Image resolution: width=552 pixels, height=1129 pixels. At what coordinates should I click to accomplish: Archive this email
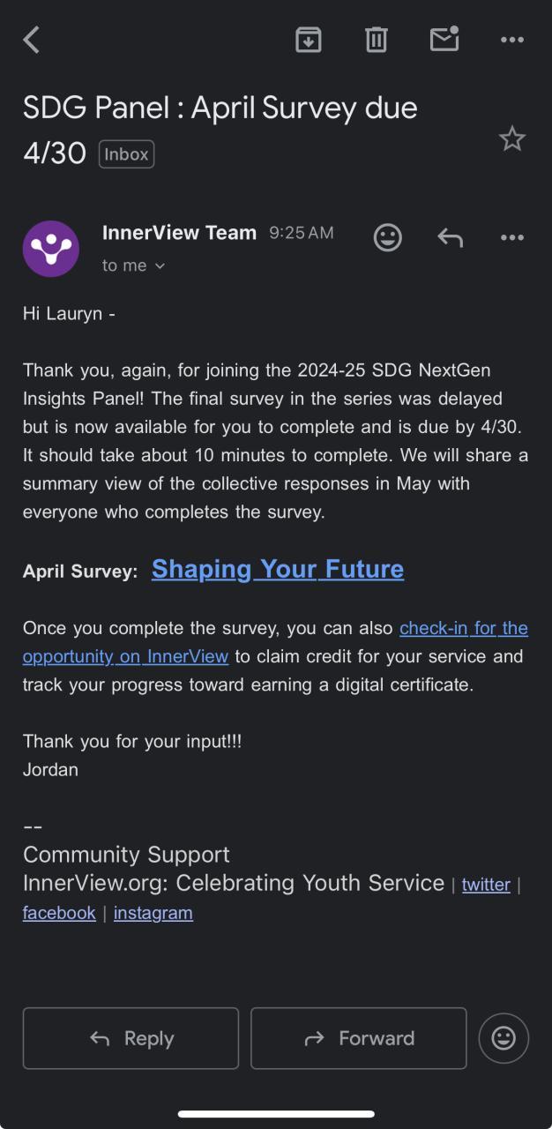308,40
